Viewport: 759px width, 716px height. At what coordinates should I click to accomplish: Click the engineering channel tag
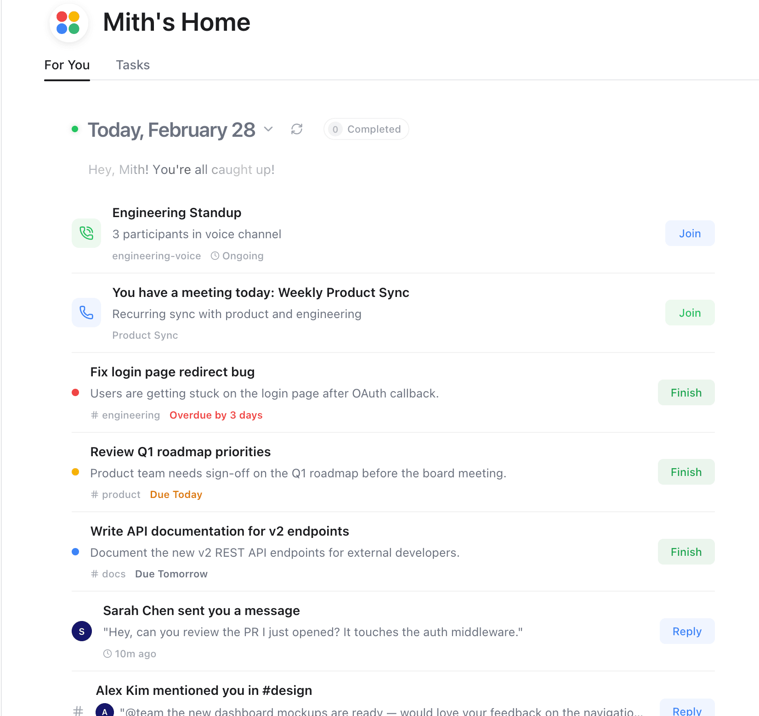[x=126, y=415]
